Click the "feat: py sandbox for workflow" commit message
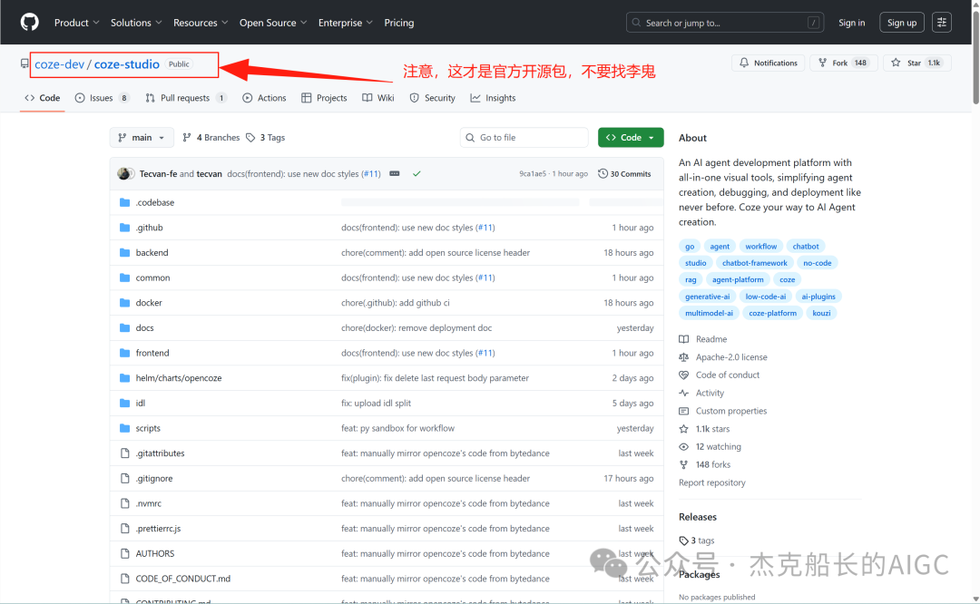The width and height of the screenshot is (980, 604). pyautogui.click(x=397, y=428)
